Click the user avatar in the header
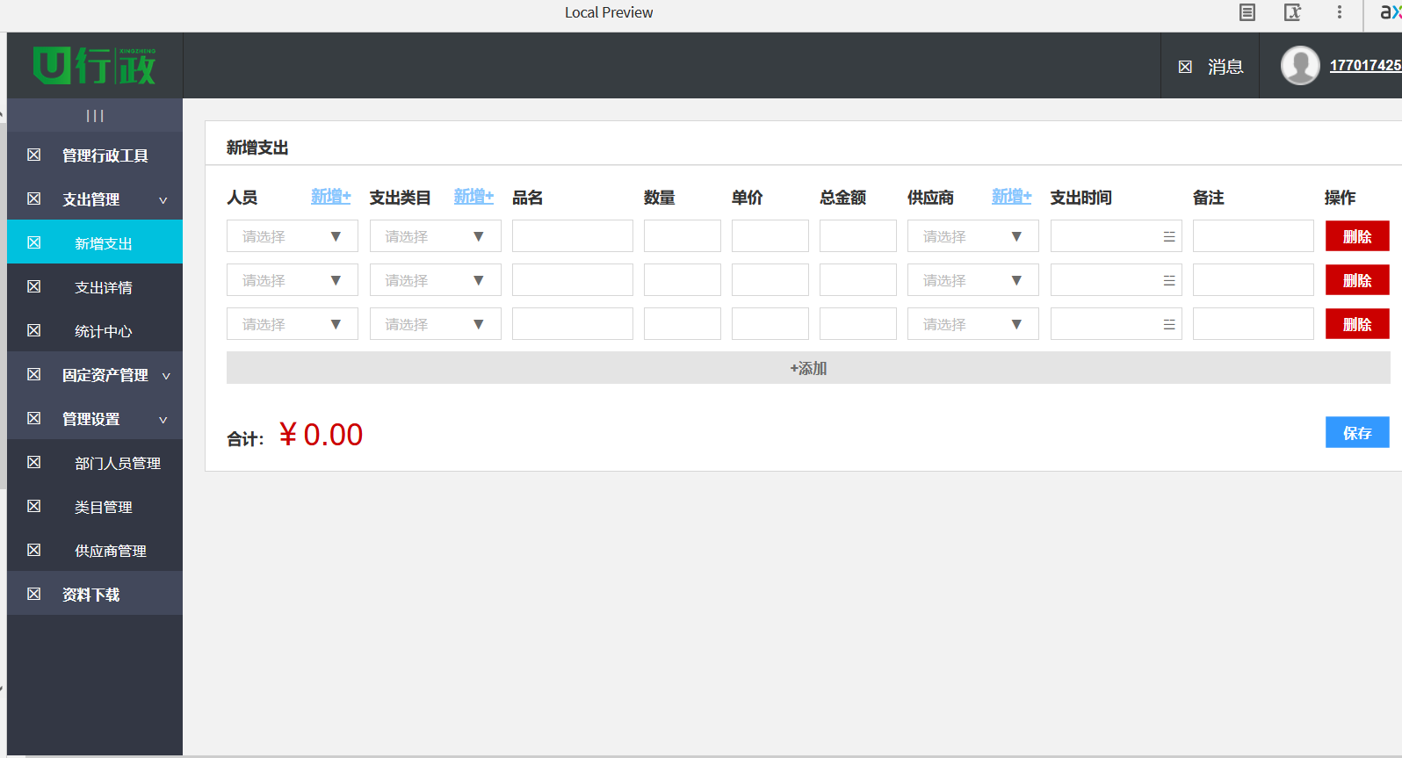The width and height of the screenshot is (1402, 758). point(1300,65)
